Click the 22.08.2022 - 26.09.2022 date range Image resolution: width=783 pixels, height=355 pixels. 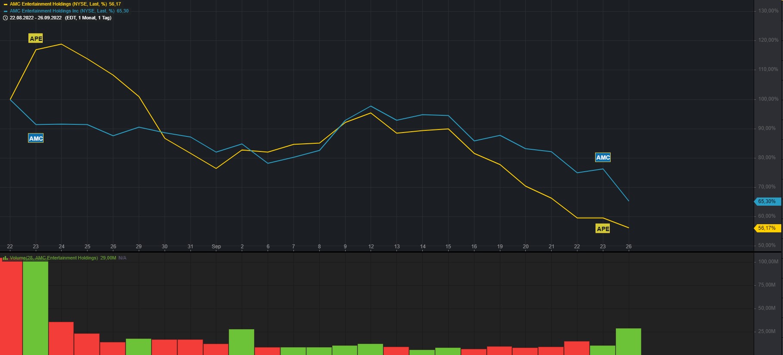tap(36, 18)
